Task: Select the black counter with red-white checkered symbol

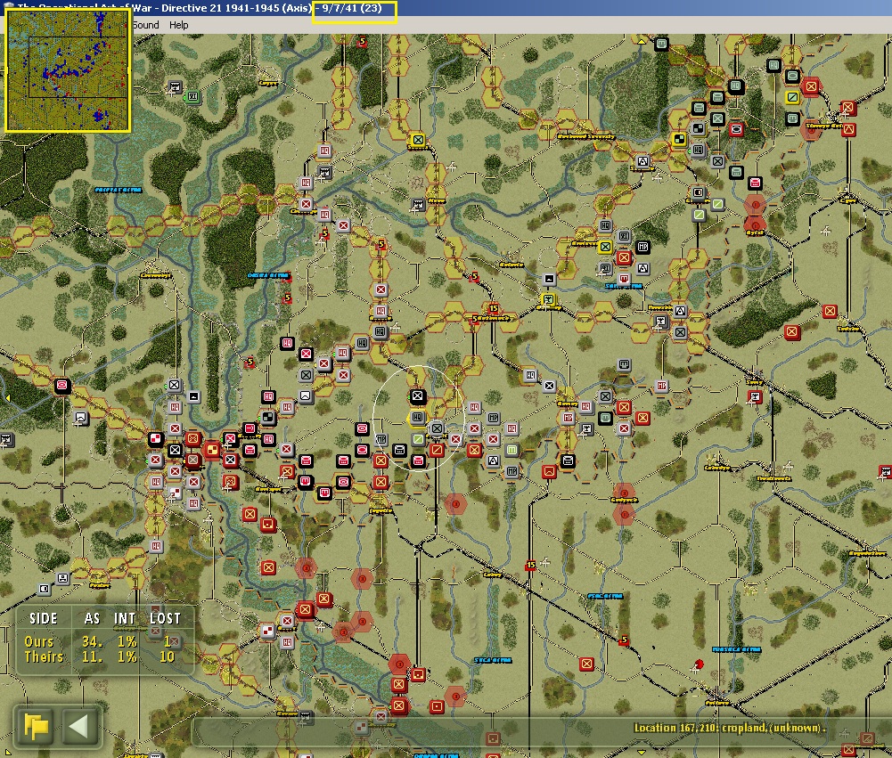Action: 156,439
